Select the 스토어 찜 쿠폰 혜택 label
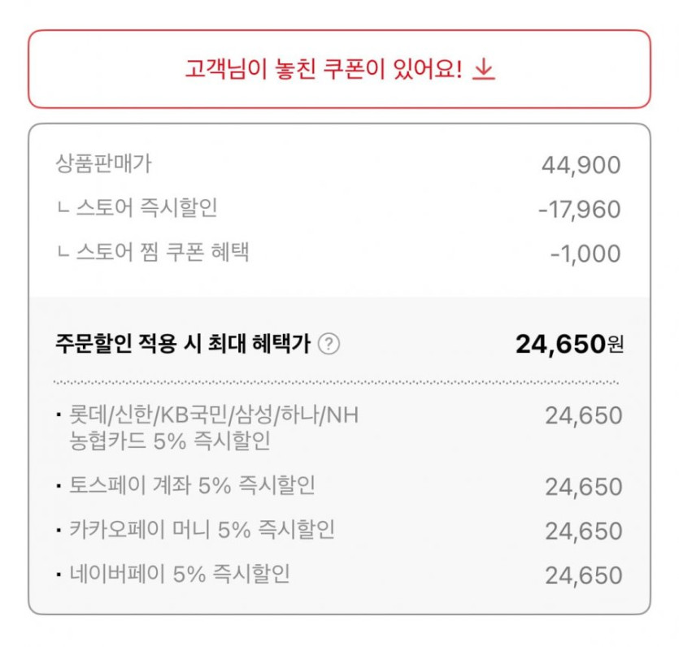This screenshot has width=679, height=647. click(x=162, y=252)
